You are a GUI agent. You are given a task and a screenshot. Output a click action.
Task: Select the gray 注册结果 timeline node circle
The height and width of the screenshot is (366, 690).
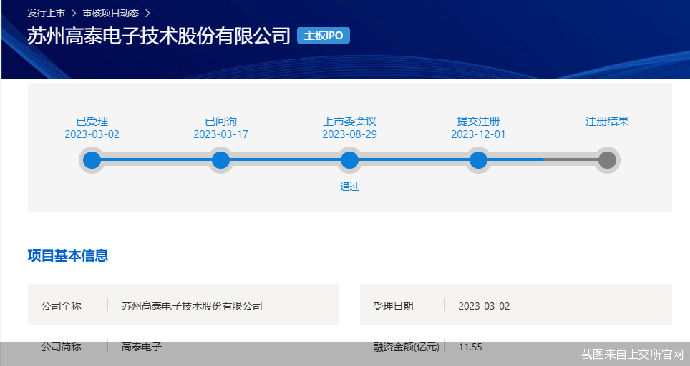pos(607,160)
